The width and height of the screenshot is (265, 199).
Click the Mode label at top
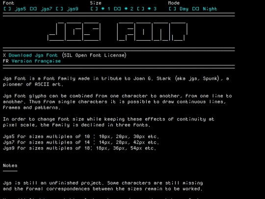174,3
